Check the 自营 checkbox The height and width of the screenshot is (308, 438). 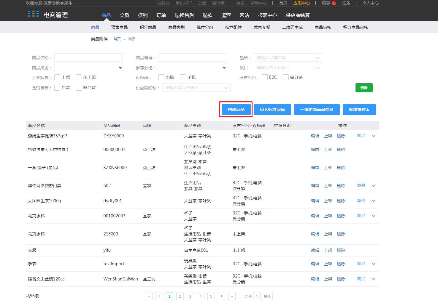click(x=57, y=88)
